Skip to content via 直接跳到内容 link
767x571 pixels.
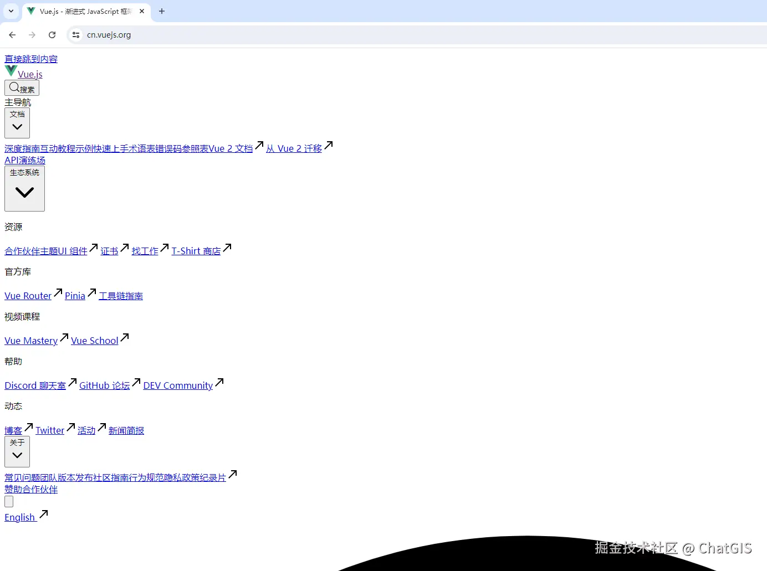[x=31, y=59]
